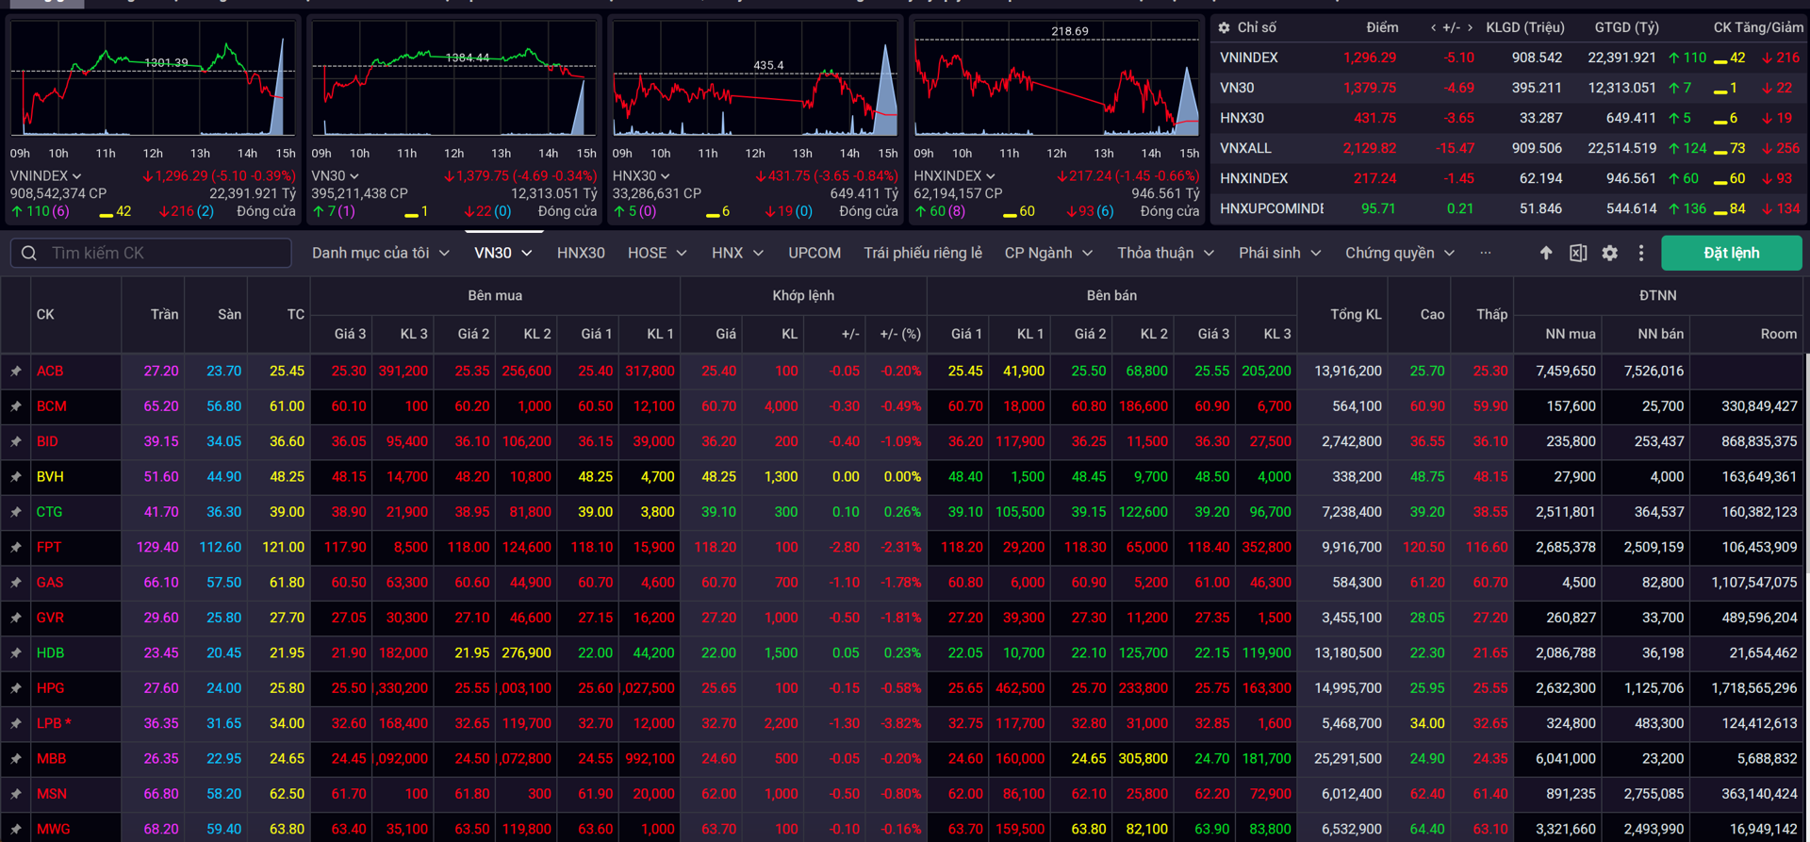Switch index column to next with right arrow
This screenshot has width=1810, height=842.
point(1470,27)
